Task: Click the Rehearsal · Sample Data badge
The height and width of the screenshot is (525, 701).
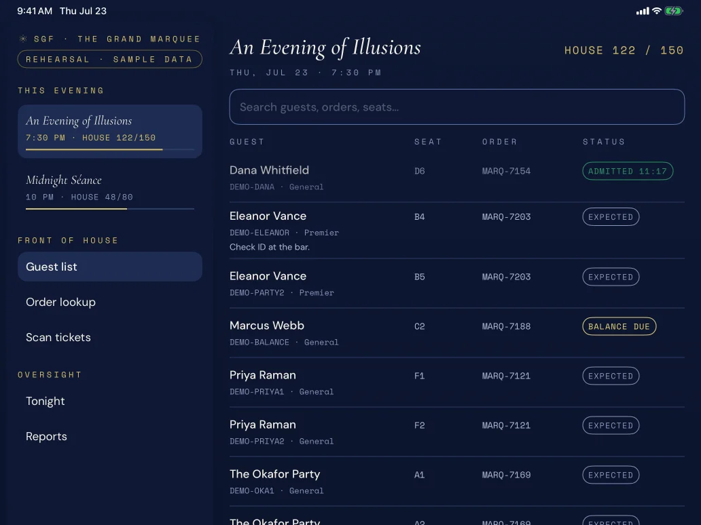Action: 110,59
